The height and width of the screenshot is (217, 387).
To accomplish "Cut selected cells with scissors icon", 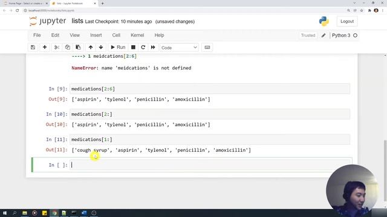I will [x=57, y=47].
